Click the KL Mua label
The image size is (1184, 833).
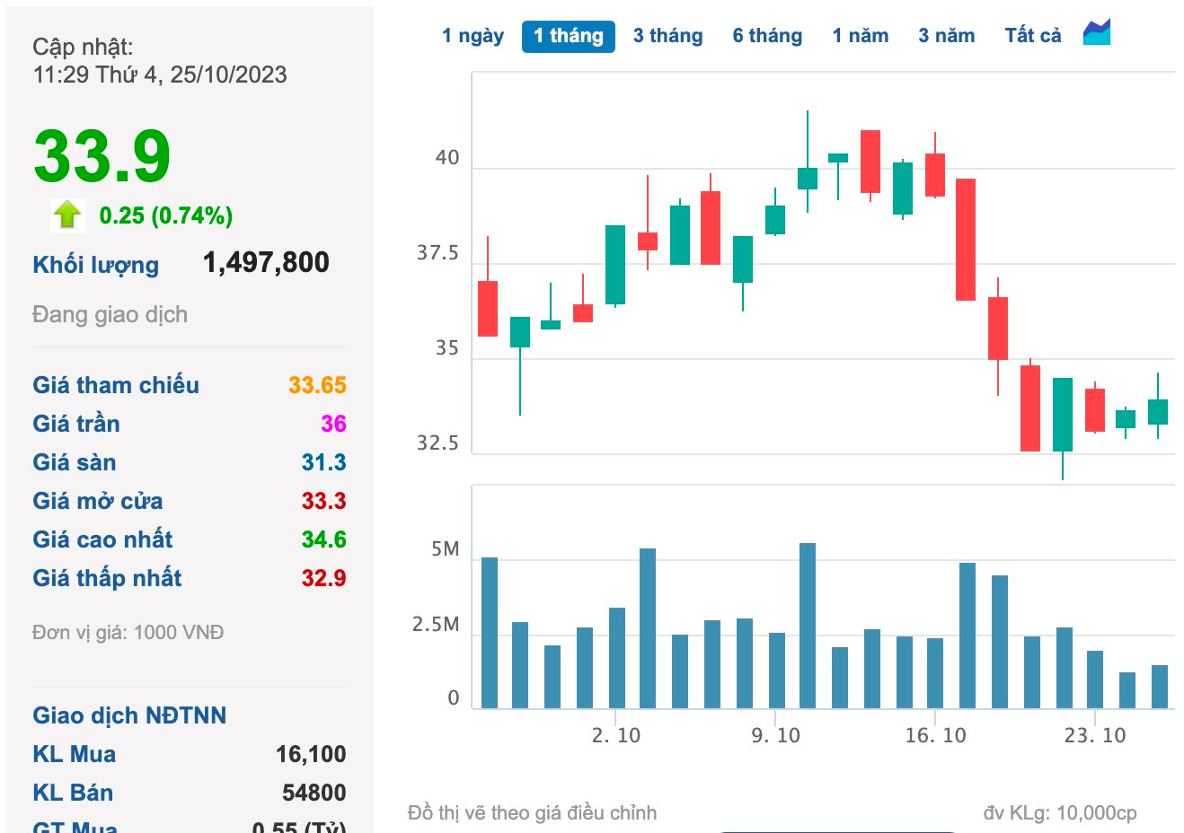(x=75, y=754)
